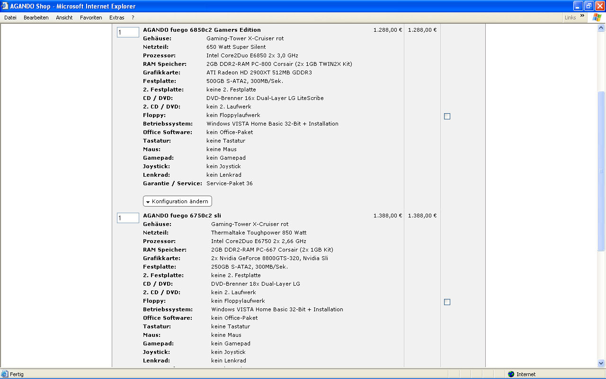Viewport: 606px width, 379px height.
Task: Tick the checkbox for fuego 6850c2 Gamers Edition
Action: tap(447, 116)
